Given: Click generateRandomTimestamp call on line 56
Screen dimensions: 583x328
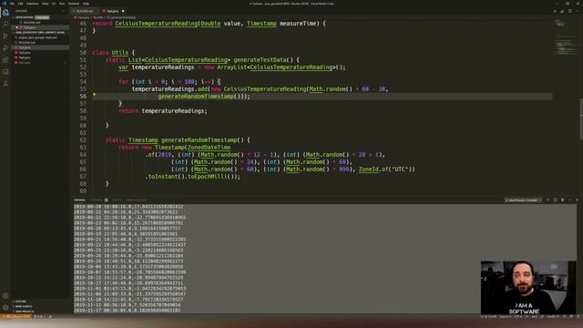Looking at the screenshot, I should [204, 97].
